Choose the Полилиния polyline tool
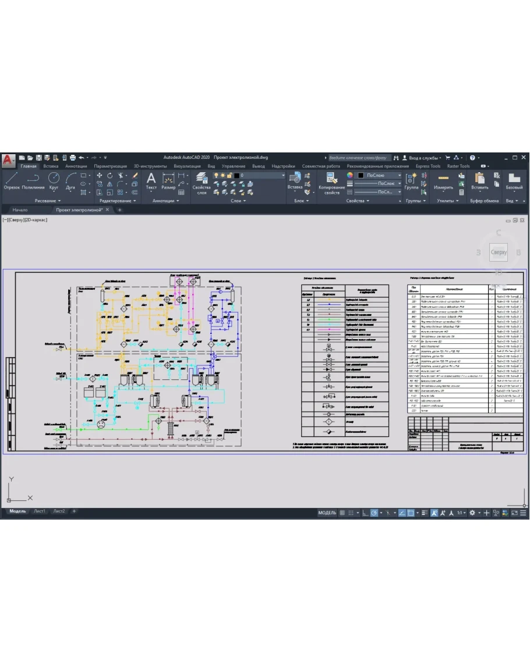 coord(33,180)
